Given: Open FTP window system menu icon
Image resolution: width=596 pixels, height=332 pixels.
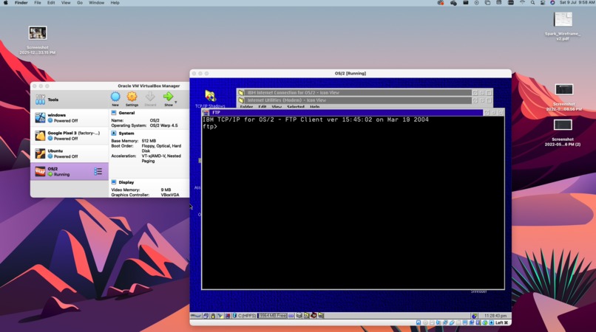Looking at the screenshot, I should click(206, 113).
